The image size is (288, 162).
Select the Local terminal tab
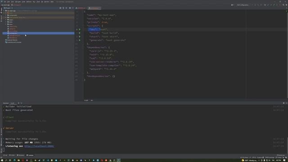click(13, 103)
